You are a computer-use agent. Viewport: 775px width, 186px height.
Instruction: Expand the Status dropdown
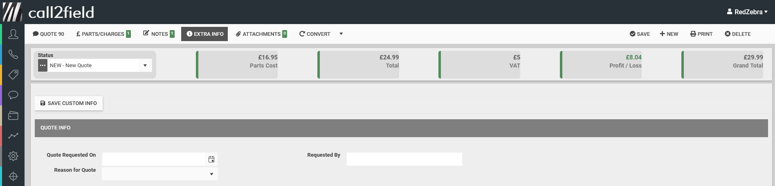[145, 66]
